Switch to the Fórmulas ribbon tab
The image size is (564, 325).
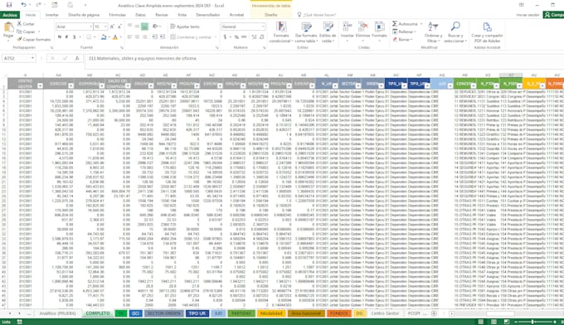pos(117,15)
